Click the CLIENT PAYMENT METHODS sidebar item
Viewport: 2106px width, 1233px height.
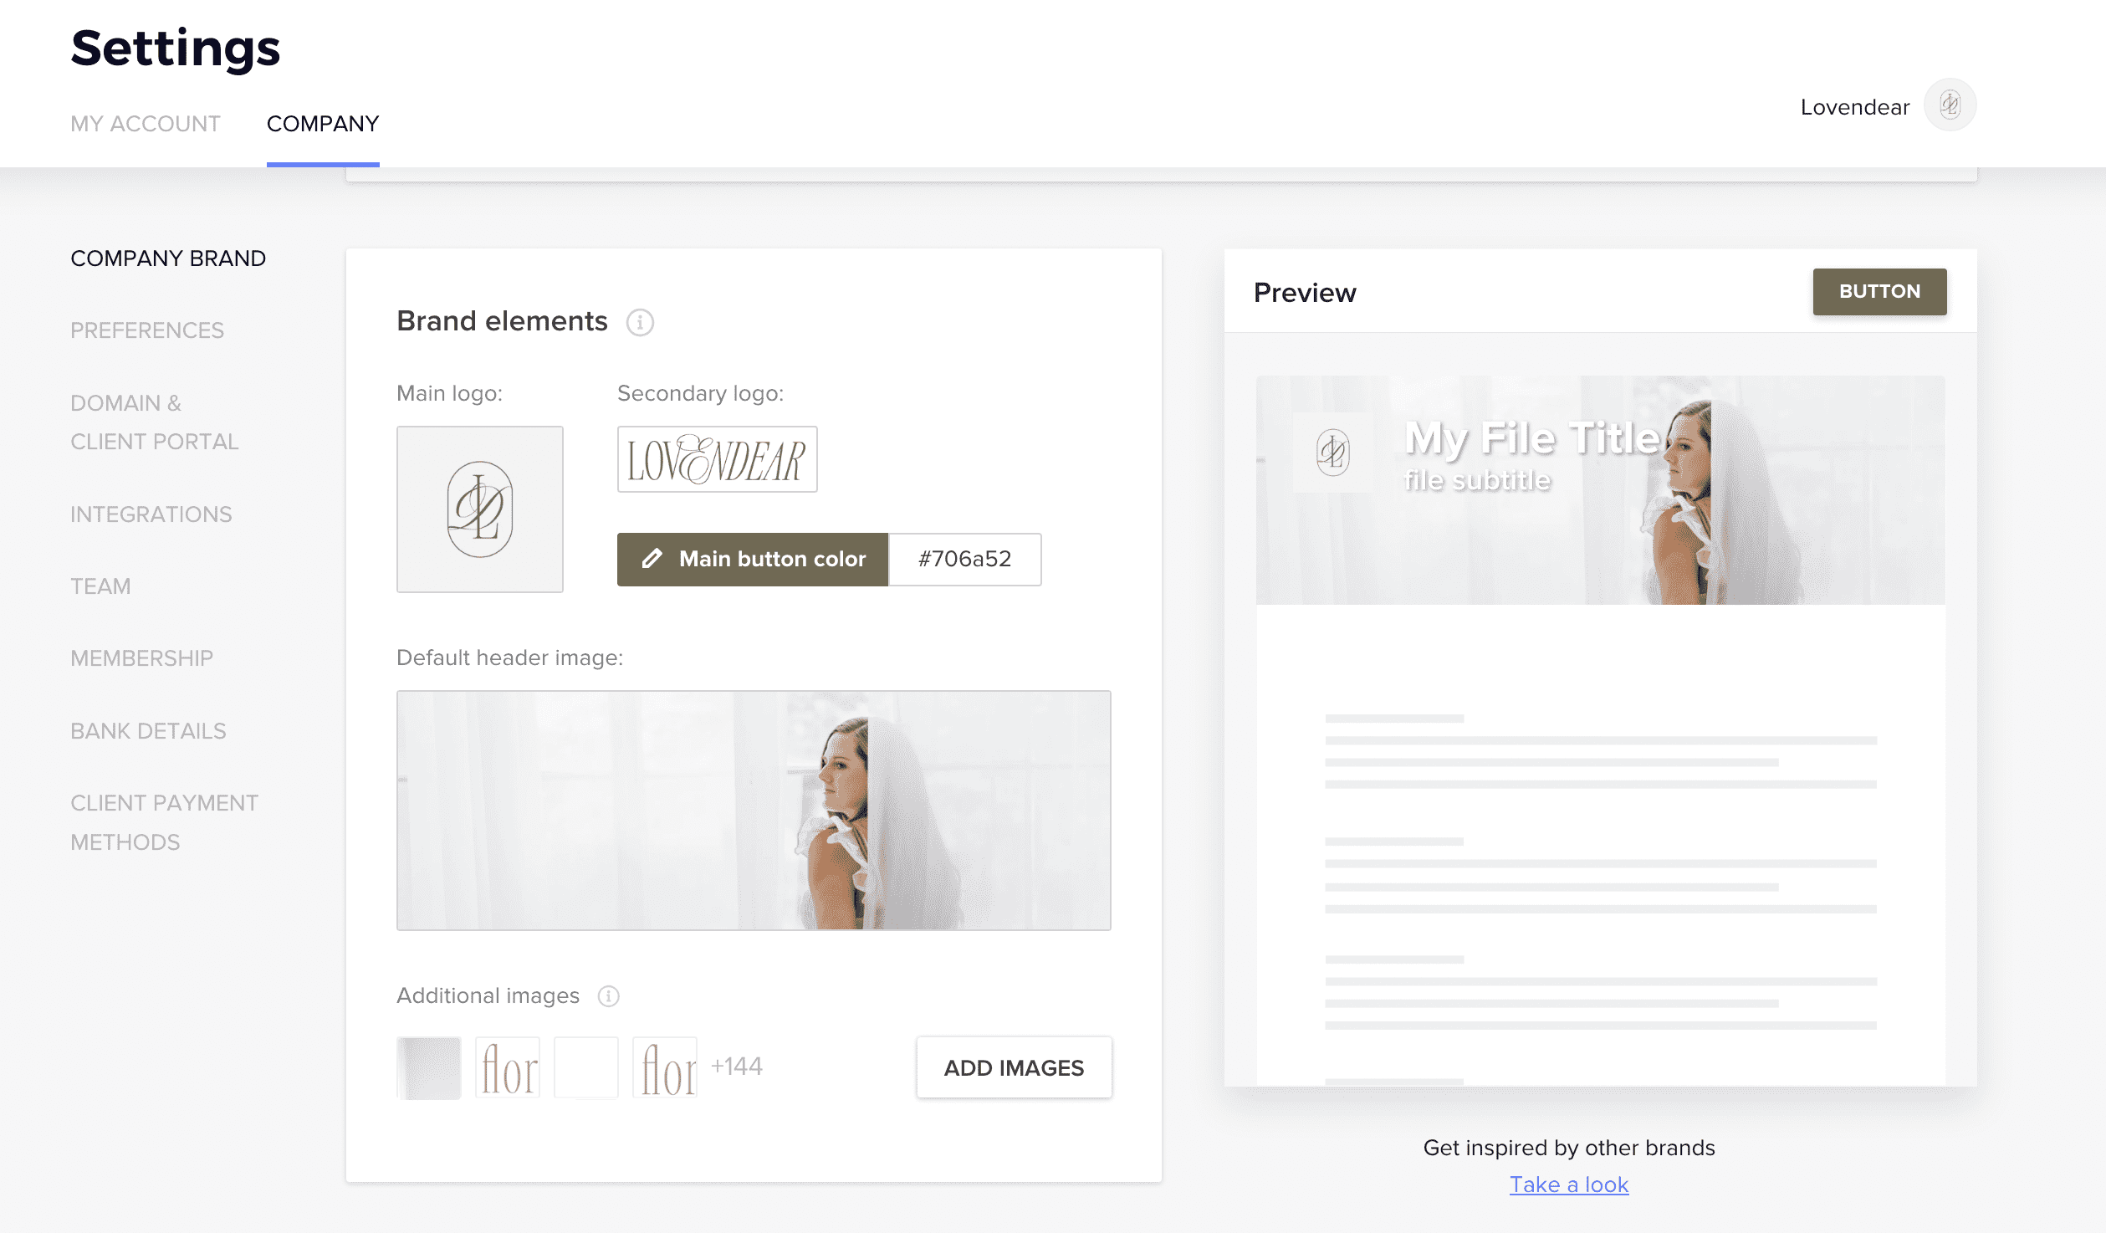point(165,822)
